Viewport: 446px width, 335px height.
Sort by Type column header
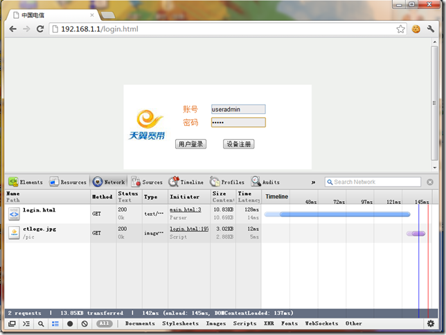[x=155, y=196]
